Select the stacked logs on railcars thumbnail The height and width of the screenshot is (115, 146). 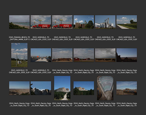pos(62,55)
